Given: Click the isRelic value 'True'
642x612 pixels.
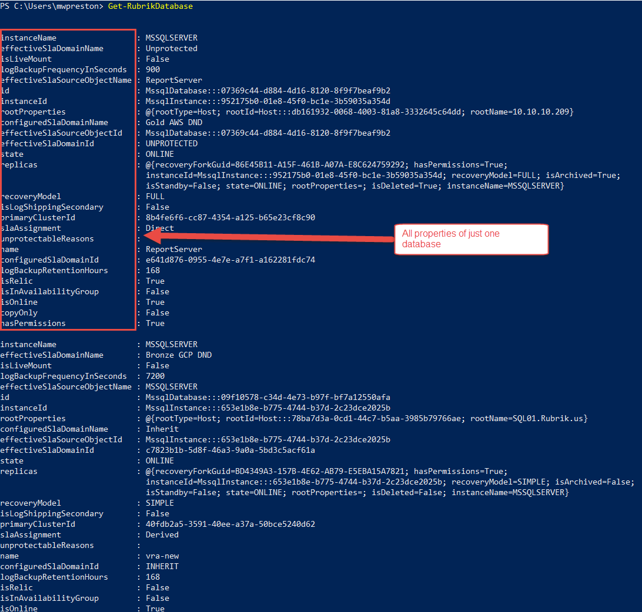Looking at the screenshot, I should pyautogui.click(x=155, y=281).
